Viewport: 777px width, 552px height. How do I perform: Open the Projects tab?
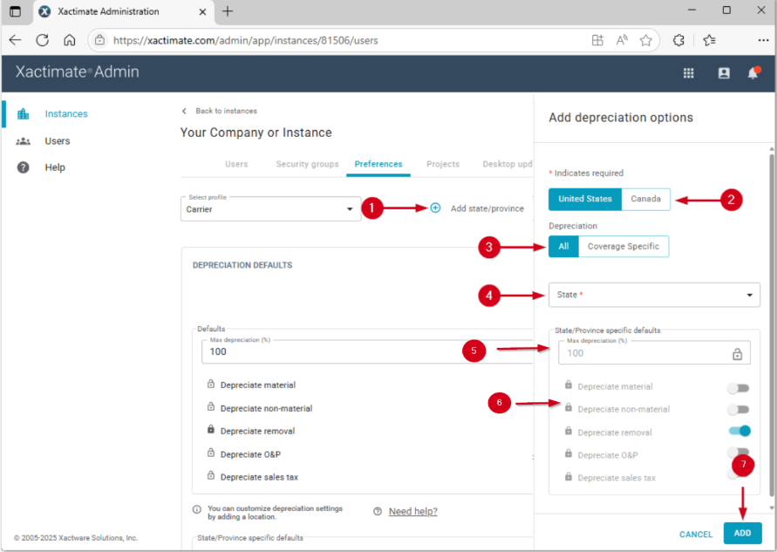pos(443,164)
